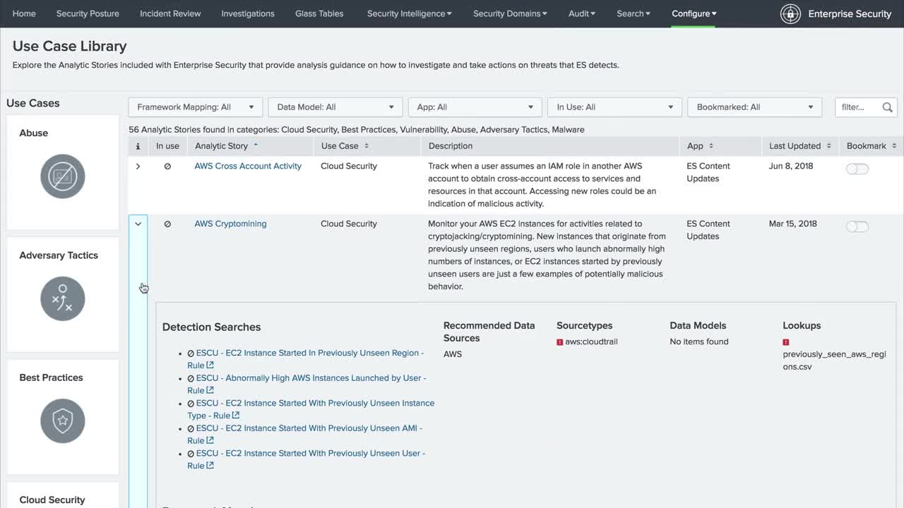Open Incident Review tab
The image size is (904, 508).
(170, 13)
